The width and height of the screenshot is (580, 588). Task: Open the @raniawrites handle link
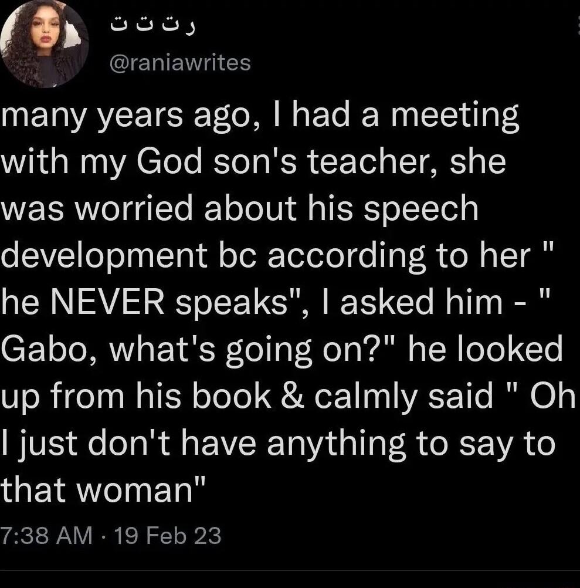[180, 62]
